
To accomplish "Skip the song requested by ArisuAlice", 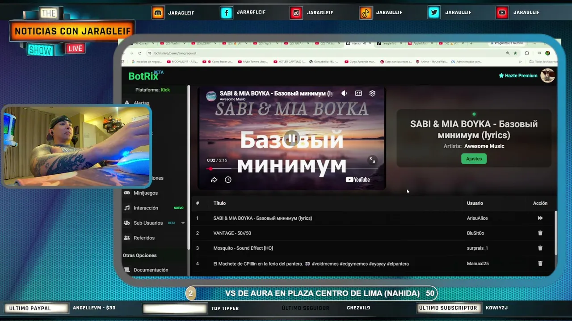I will pos(540,218).
